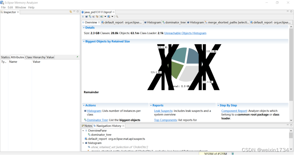Minimize the hprof editor pane

288,11
